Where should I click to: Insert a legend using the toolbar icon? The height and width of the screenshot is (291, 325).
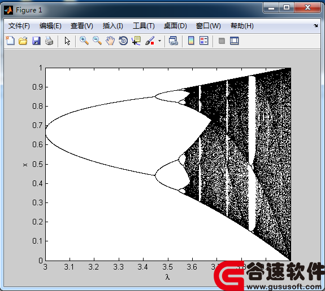pyautogui.click(x=203, y=41)
